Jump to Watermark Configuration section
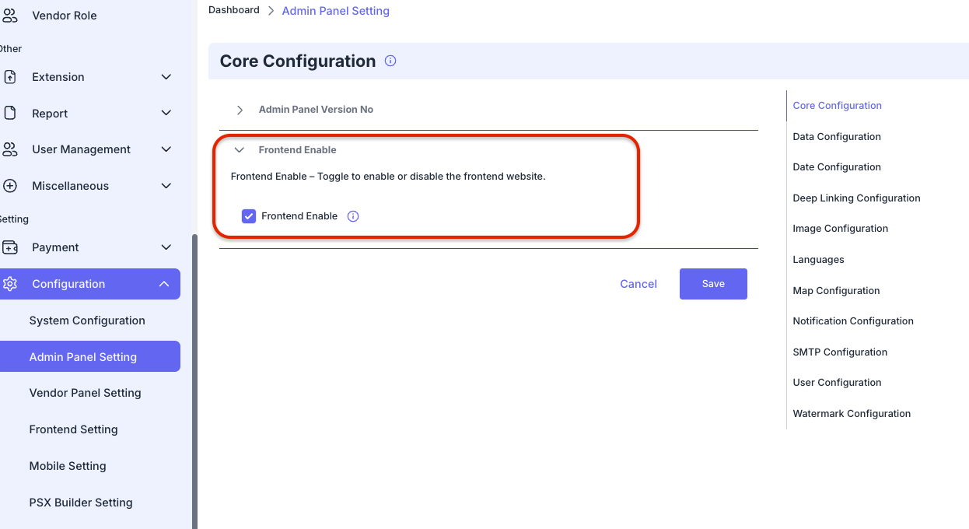The width and height of the screenshot is (969, 529). pyautogui.click(x=852, y=414)
